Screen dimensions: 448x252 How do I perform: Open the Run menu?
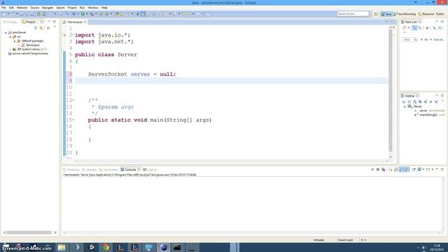pos(83,8)
